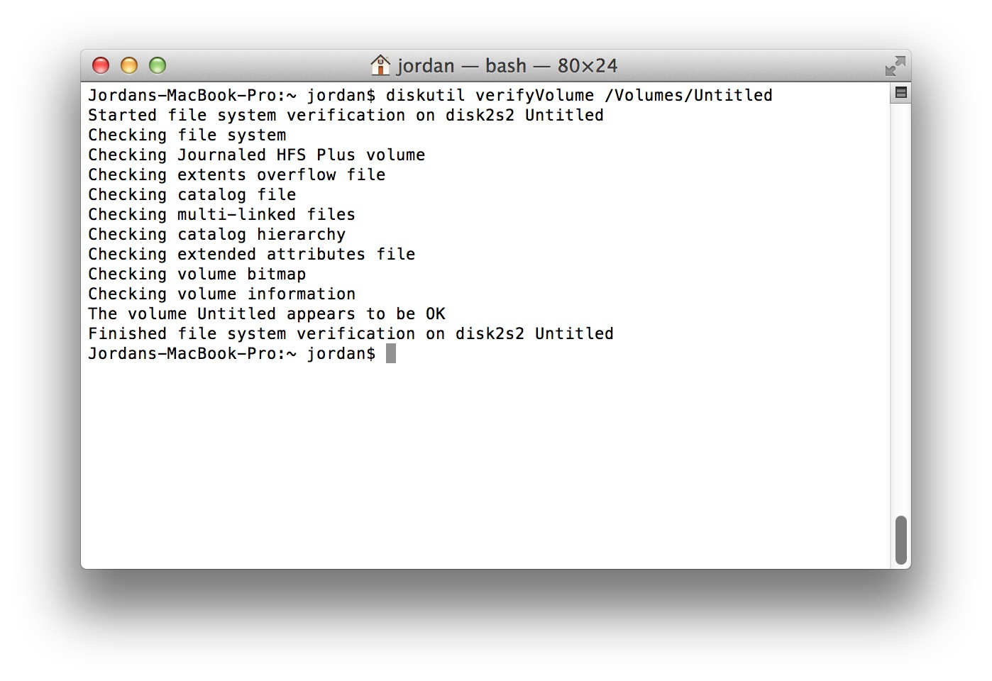
Task: Minimize the window using yellow button
Action: pyautogui.click(x=129, y=65)
